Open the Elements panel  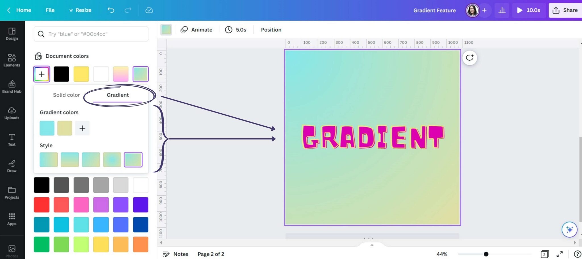click(x=12, y=60)
